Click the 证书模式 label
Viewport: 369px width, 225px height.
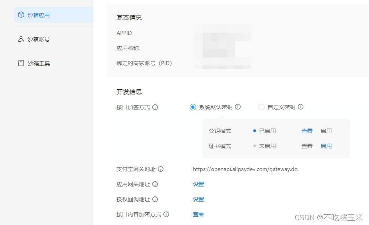220,146
